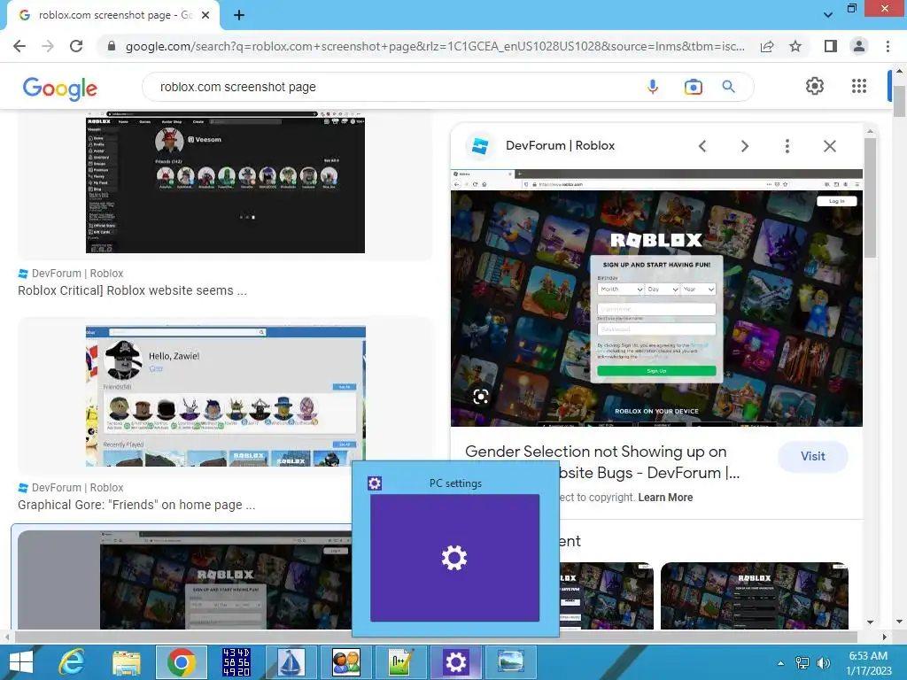Click the blue magnifier search icon

(729, 87)
